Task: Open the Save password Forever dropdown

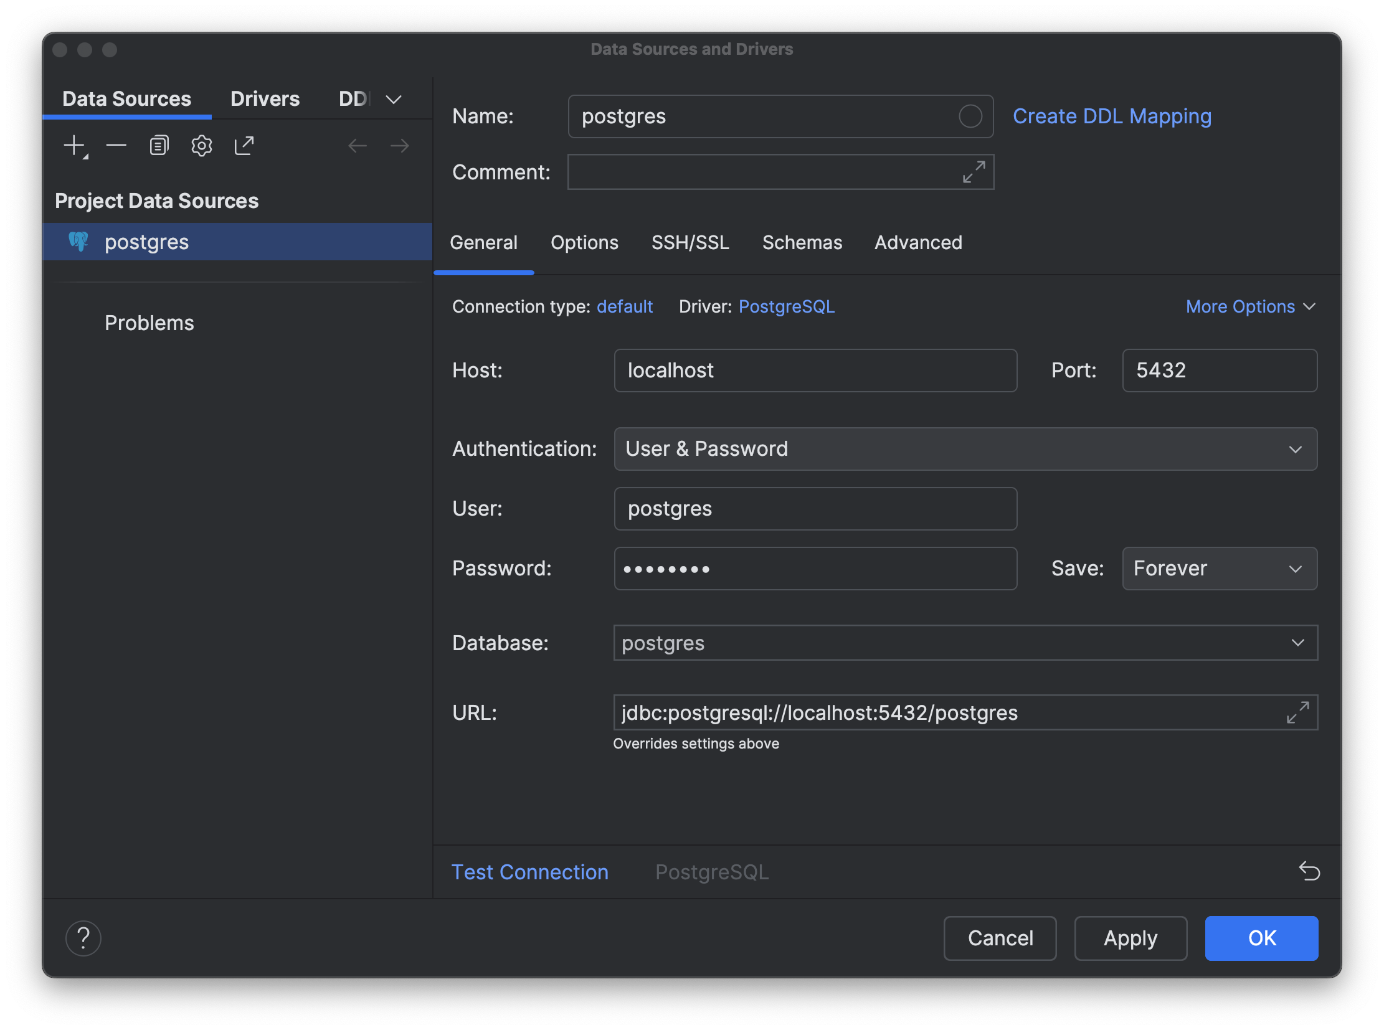Action: pos(1219,569)
